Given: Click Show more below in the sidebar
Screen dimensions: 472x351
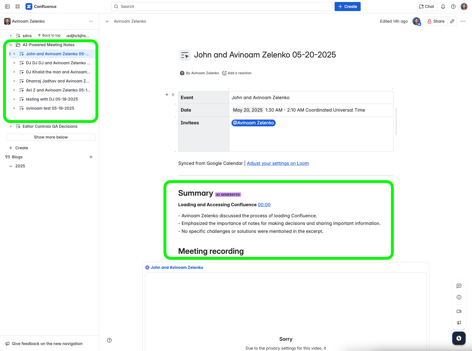Looking at the screenshot, I should [x=50, y=137].
